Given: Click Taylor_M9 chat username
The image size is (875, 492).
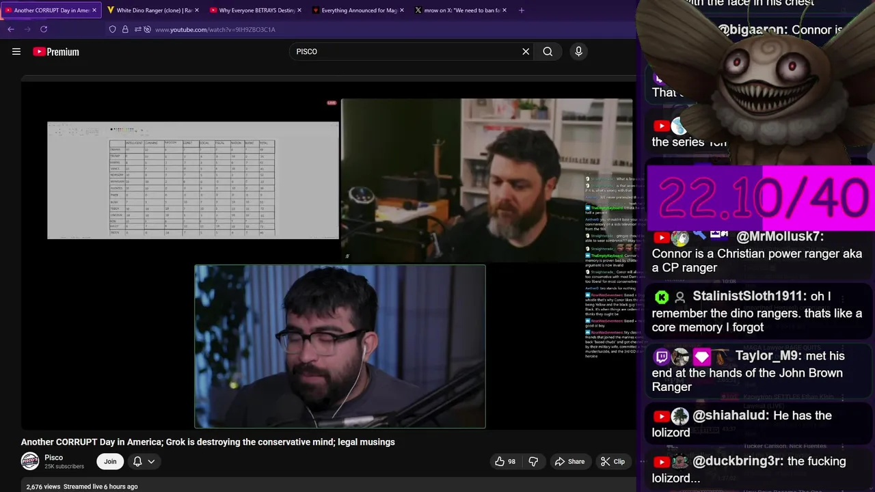Looking at the screenshot, I should (767, 356).
